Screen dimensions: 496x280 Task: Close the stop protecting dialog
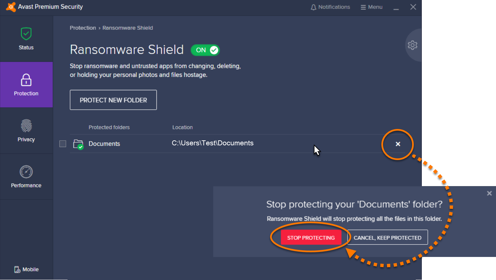pyautogui.click(x=489, y=193)
